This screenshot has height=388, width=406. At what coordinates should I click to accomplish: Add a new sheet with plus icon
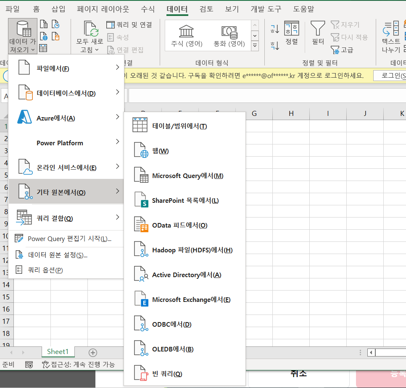93,352
